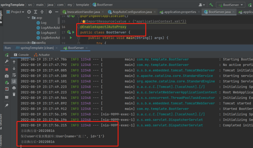253x148 pixels.
Task: Click the rerun icon in the top toolbar
Action: (250, 5)
